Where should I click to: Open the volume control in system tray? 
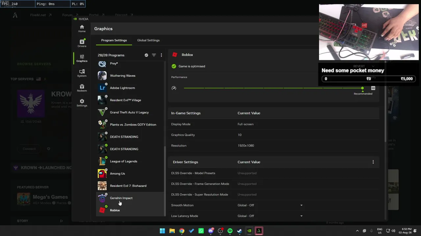pos(394,231)
